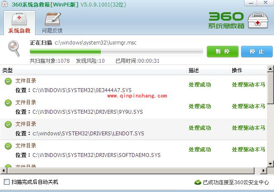Click 处理驱动木马 for 9Y9U.SYS
This screenshot has width=274, height=192.
pyautogui.click(x=248, y=106)
